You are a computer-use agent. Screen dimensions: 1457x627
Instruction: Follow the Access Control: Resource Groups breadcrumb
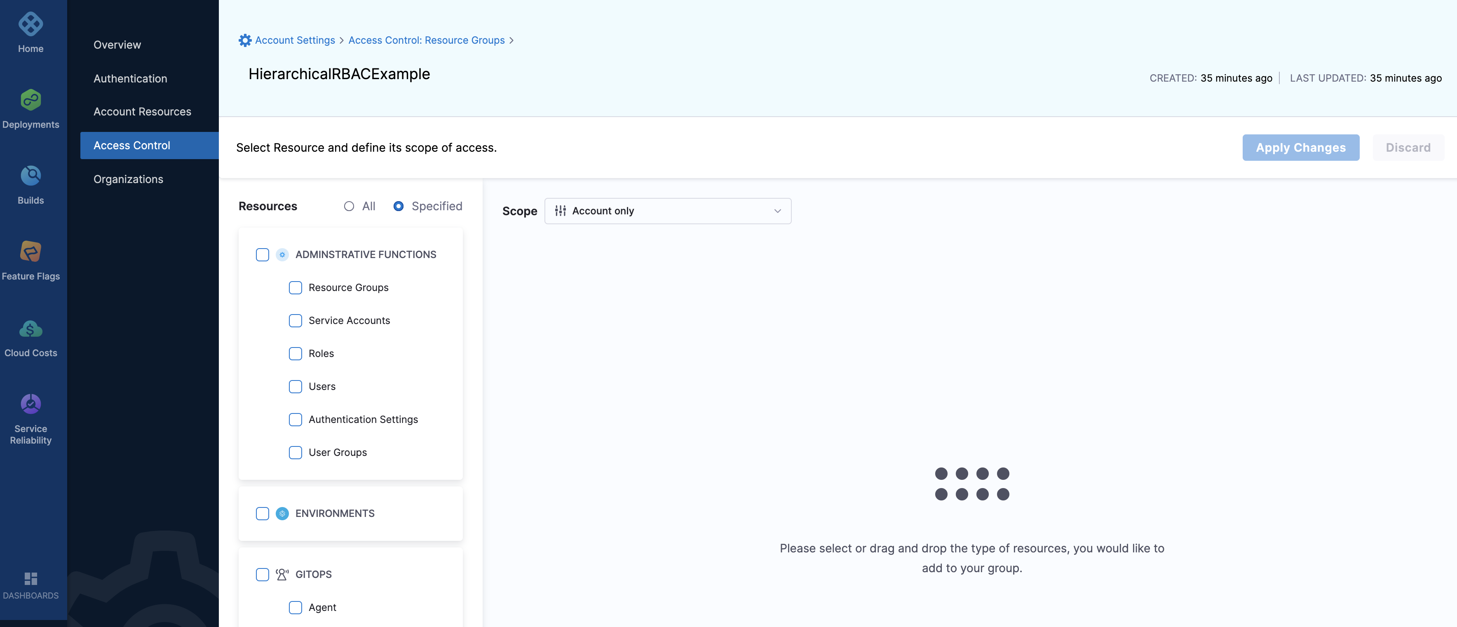click(427, 40)
